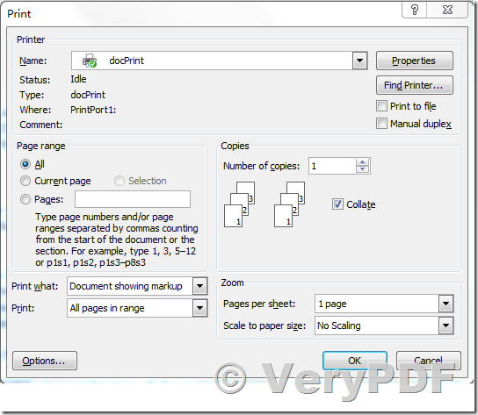This screenshot has width=478, height=415.
Task: Click the docPrint printer icon
Action: pos(90,61)
